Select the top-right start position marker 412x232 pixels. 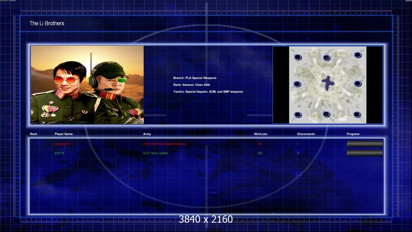point(358,55)
